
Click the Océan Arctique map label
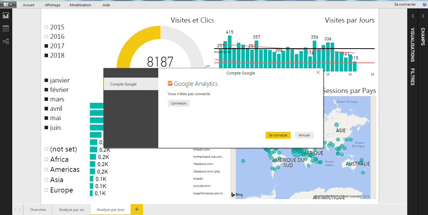click(347, 102)
